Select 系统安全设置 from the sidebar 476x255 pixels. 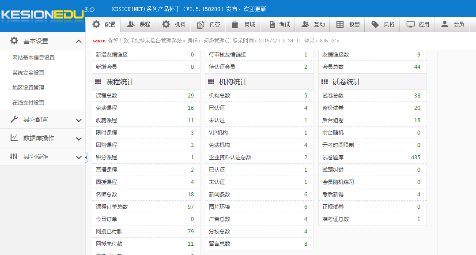28,73
